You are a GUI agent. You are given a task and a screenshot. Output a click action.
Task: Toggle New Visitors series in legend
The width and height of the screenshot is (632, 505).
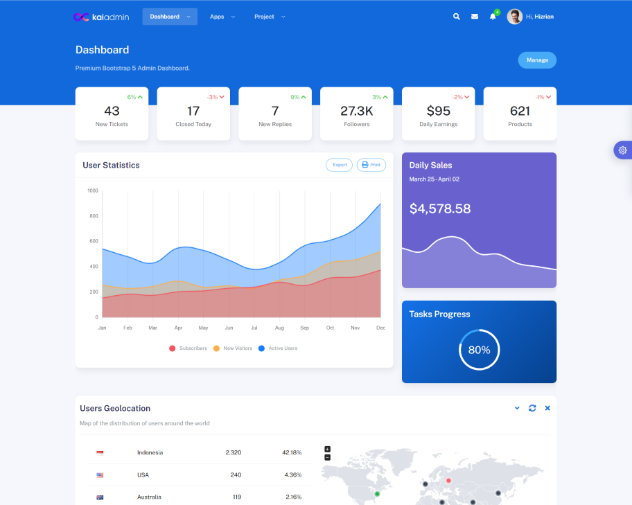pyautogui.click(x=232, y=348)
